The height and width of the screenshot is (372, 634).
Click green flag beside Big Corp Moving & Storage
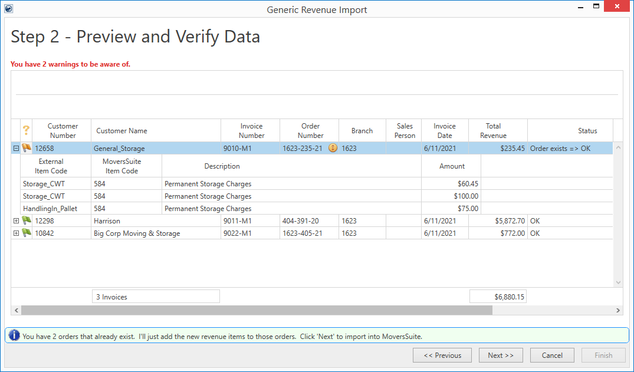click(x=27, y=233)
